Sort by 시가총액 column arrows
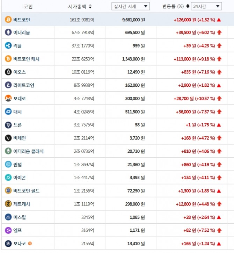Image resolution: width=234 pixels, height=253 pixels. pyautogui.click(x=90, y=6)
